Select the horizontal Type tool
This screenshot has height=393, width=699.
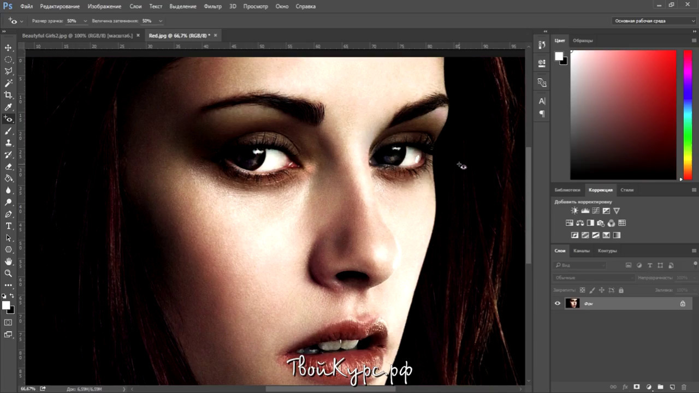click(8, 226)
